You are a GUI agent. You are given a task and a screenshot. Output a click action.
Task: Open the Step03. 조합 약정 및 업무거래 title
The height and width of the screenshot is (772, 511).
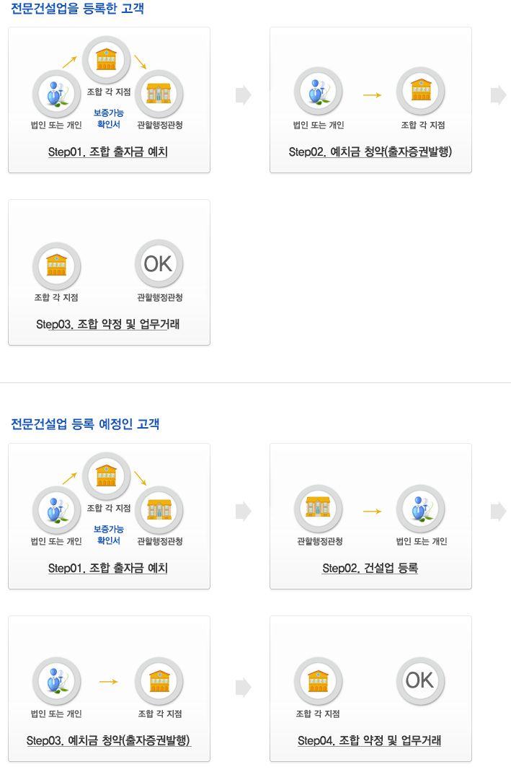click(x=108, y=325)
